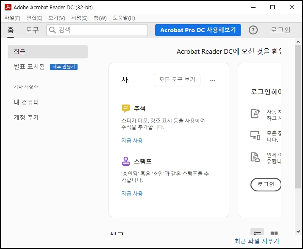Click the scrollbar down arrow

(x=298, y=231)
